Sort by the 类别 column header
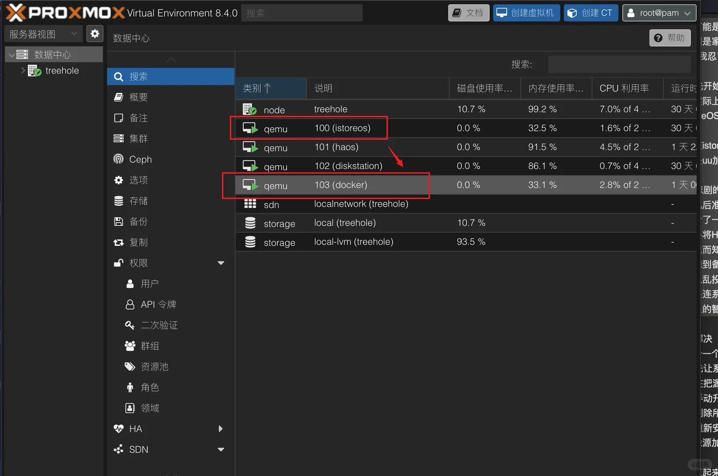This screenshot has width=718, height=476. pyautogui.click(x=271, y=88)
